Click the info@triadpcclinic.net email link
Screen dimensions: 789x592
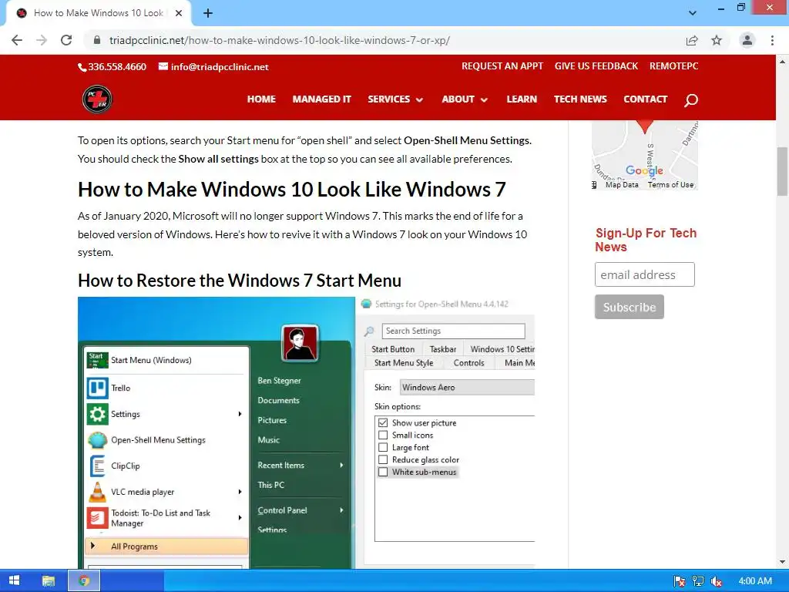(220, 67)
